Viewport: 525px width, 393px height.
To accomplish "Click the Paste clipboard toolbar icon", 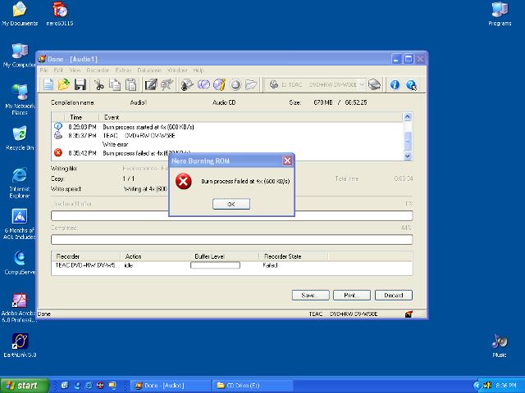I will click(x=131, y=84).
